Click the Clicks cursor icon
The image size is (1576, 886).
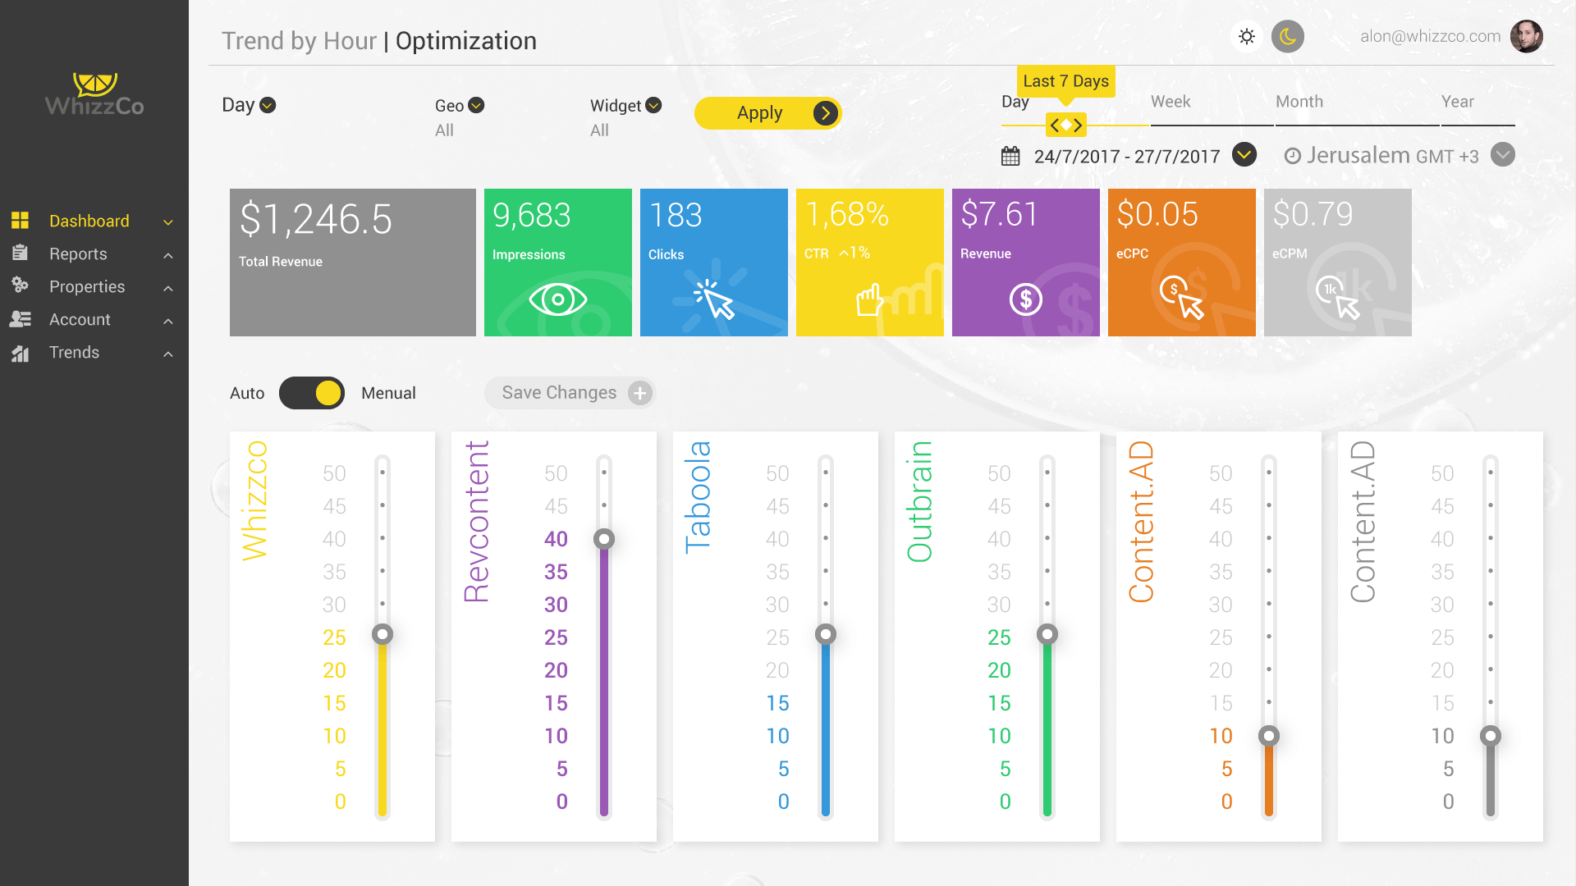pos(713,299)
